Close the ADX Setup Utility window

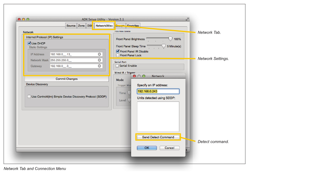pyautogui.click(x=19, y=19)
